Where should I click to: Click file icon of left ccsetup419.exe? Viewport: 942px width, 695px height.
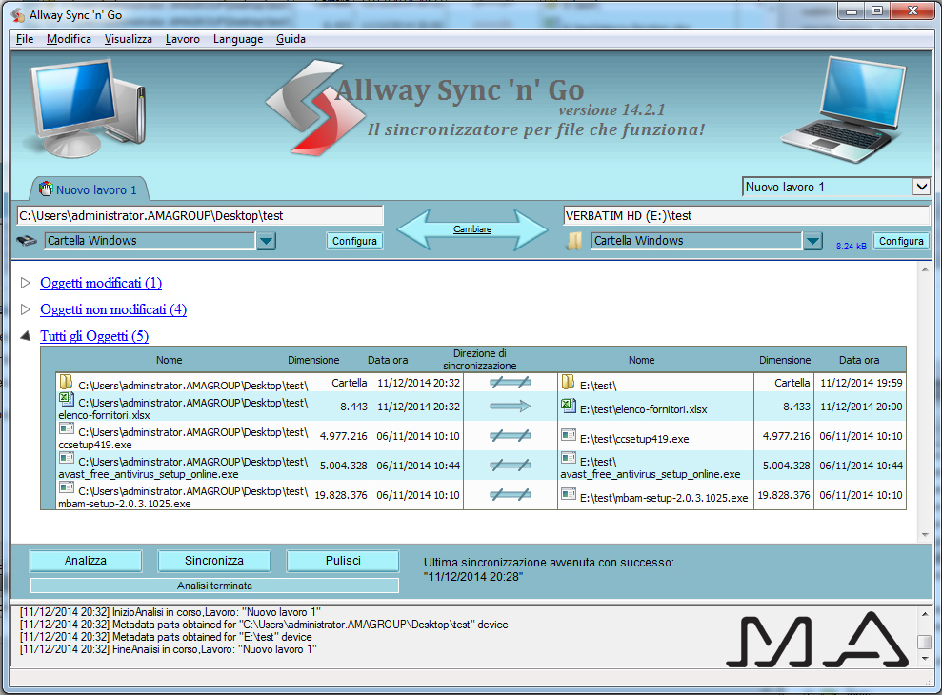(x=66, y=428)
